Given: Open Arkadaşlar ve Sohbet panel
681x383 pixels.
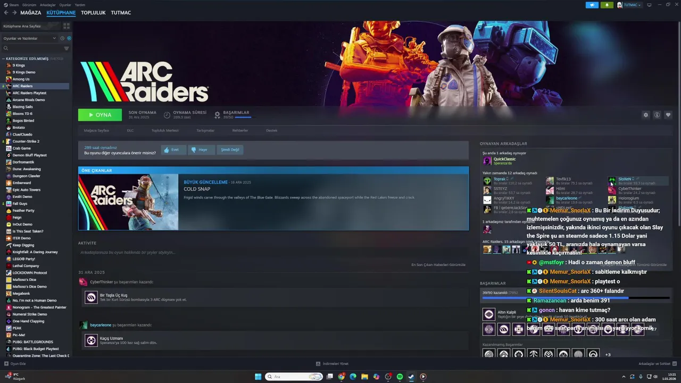Looking at the screenshot, I should [658, 364].
